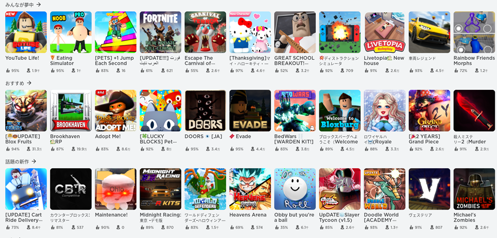The height and width of the screenshot is (238, 497).
Task: Click the Rainbow Friends Morphs title
Action: click(474, 60)
